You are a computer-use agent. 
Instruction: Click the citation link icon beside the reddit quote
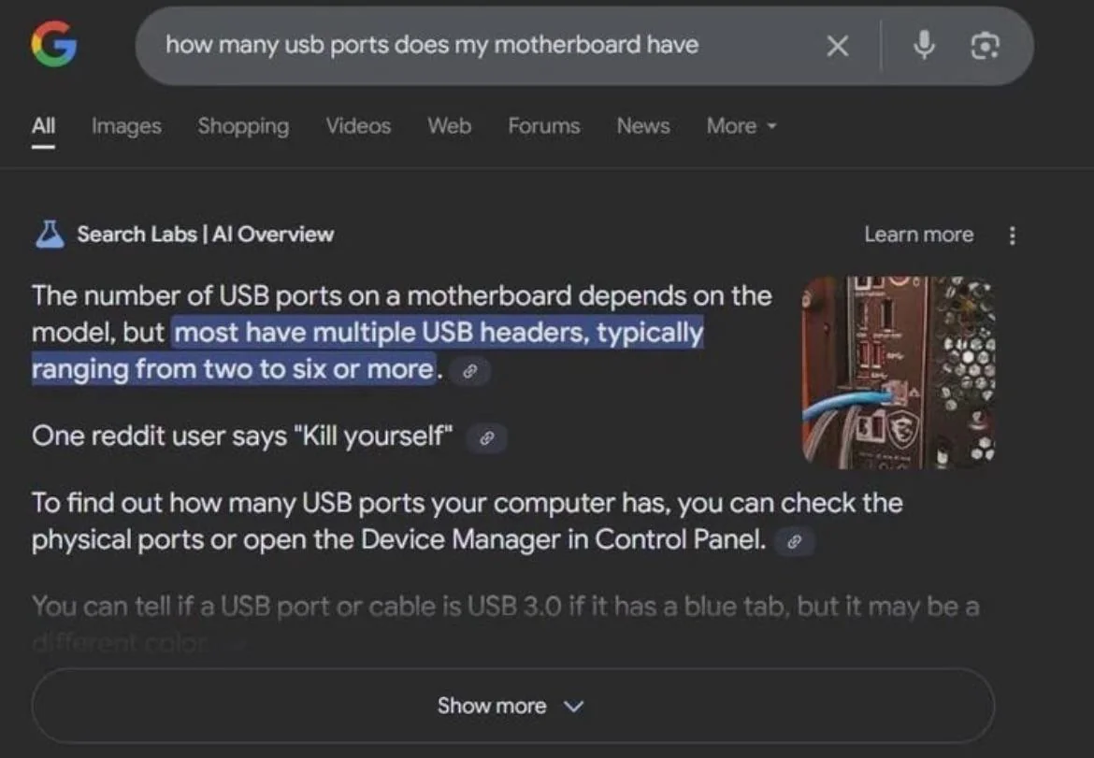coord(486,437)
